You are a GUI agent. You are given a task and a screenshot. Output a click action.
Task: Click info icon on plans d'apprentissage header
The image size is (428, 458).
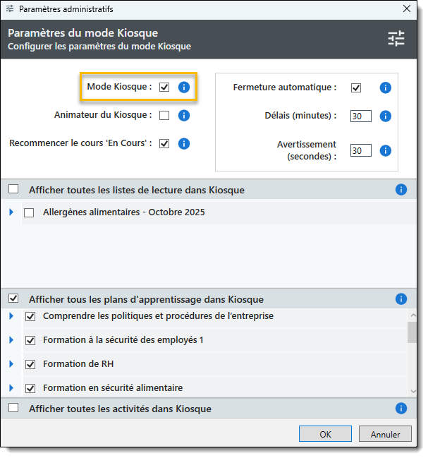coord(401,299)
